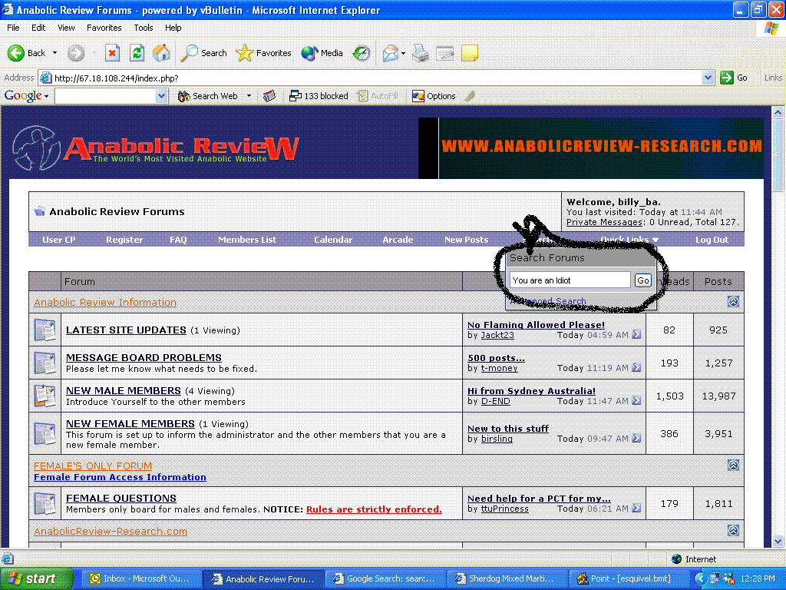Open the File menu
This screenshot has width=786, height=590.
pos(13,28)
